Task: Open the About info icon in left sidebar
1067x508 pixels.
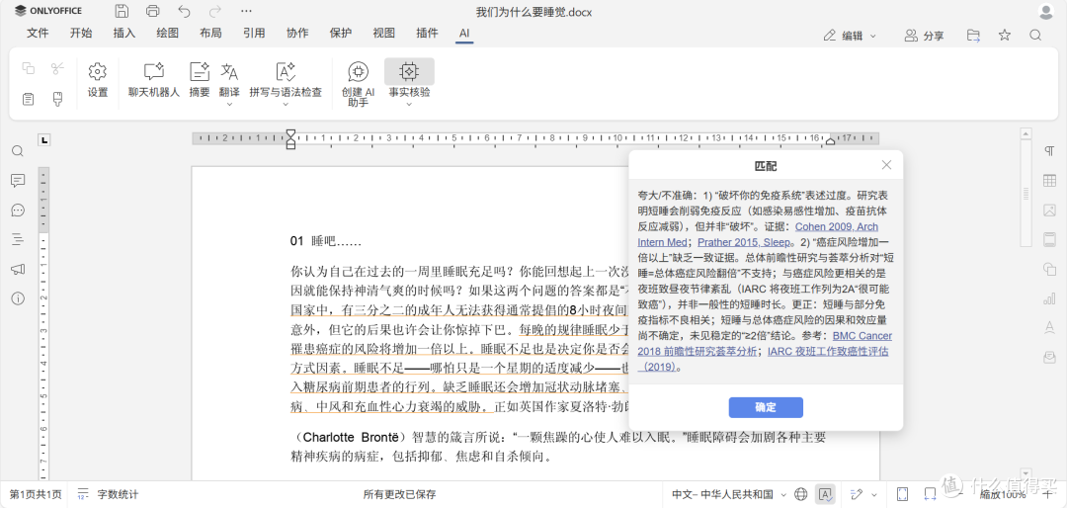Action: [18, 298]
